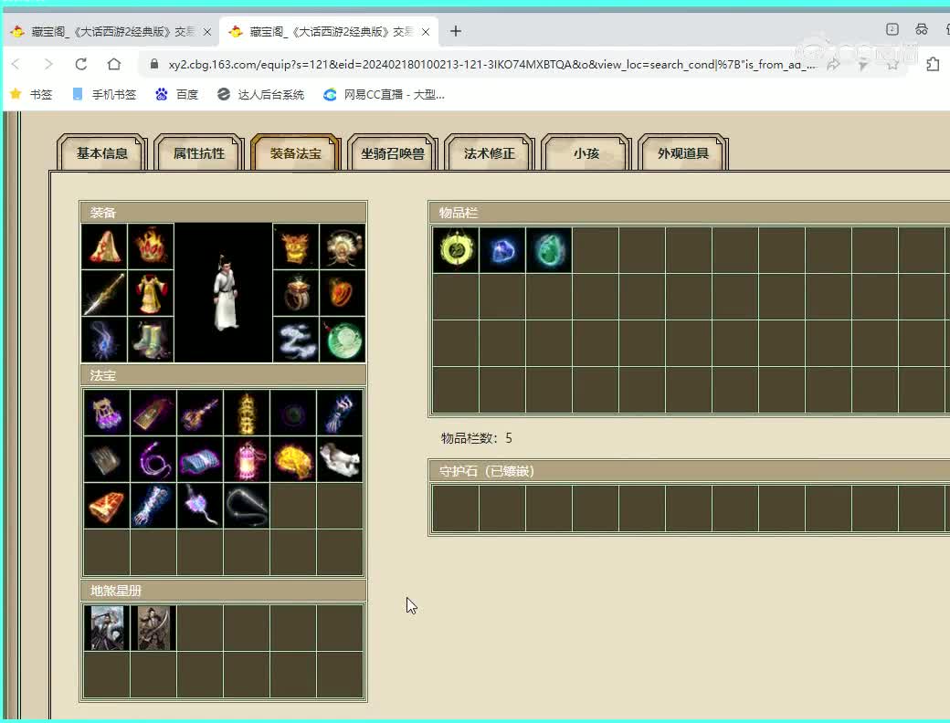Open a new browser tab
Image resolution: width=950 pixels, height=723 pixels.
click(456, 31)
